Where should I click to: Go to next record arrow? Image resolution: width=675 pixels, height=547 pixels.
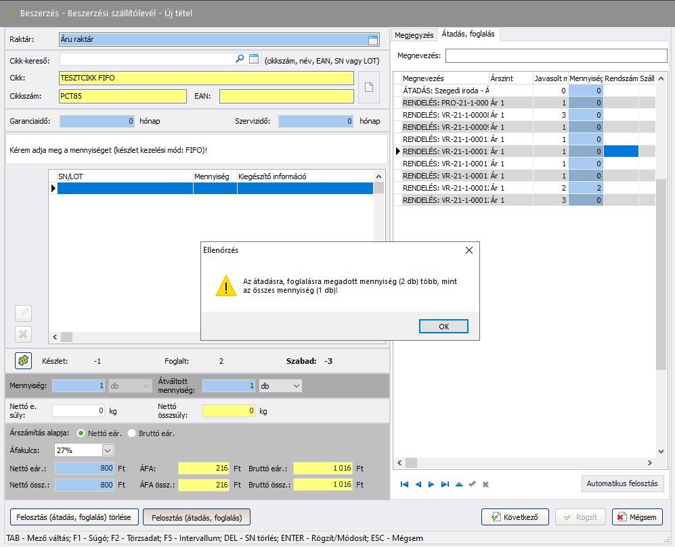click(x=431, y=484)
